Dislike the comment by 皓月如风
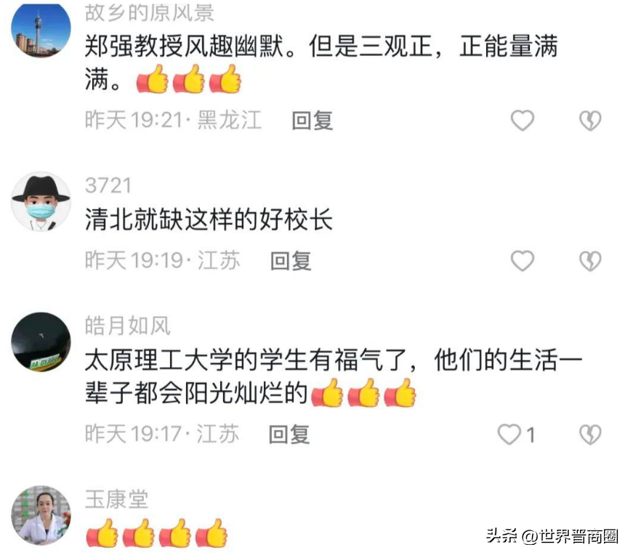The image size is (633, 558). pos(590,434)
